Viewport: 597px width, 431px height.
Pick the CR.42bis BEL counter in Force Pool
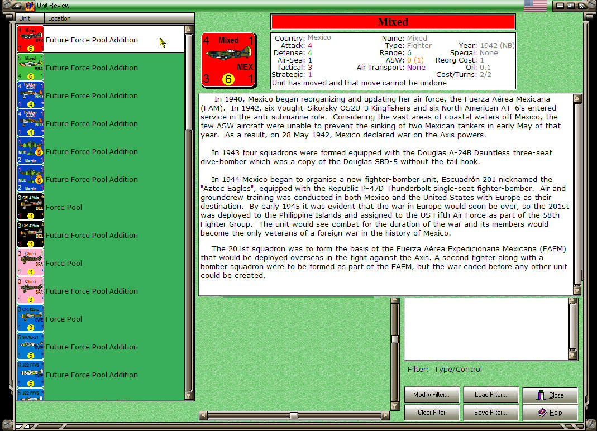30,207
